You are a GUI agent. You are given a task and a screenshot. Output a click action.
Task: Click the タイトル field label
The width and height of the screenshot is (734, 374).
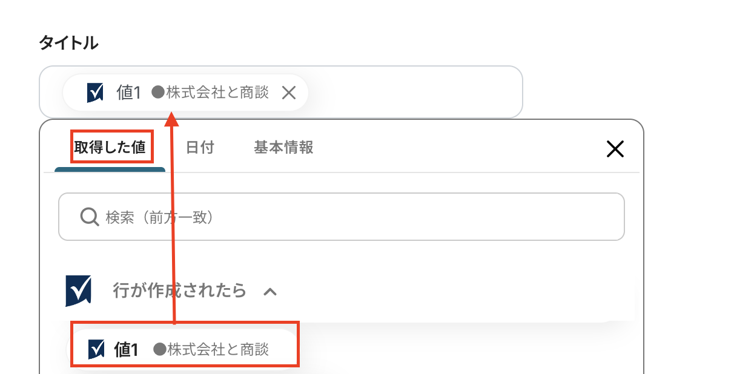68,43
